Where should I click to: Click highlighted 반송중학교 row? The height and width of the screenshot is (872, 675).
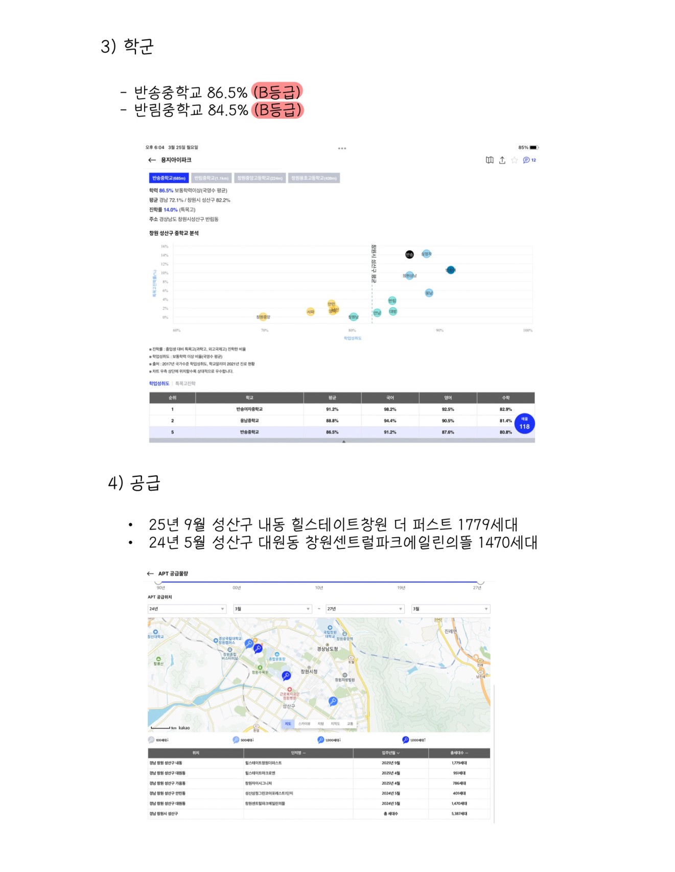(x=342, y=432)
